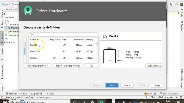Select the Pixel 3a device row

click(x=62, y=58)
